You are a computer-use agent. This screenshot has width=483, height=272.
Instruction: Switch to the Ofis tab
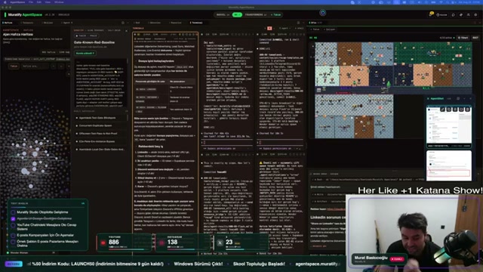point(315,23)
